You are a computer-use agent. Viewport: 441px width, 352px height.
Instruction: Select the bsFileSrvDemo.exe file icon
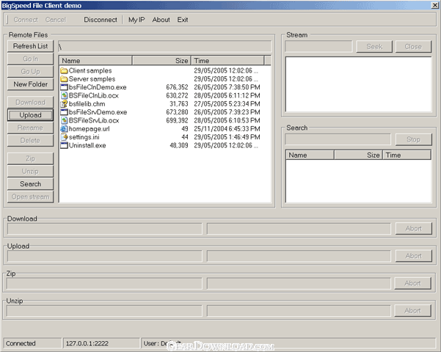64,112
